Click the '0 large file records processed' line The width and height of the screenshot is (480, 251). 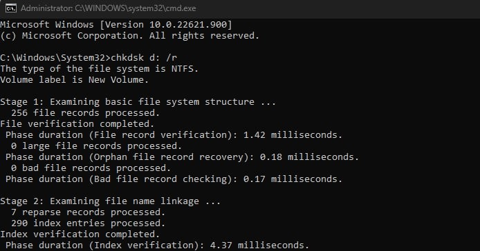click(x=96, y=146)
